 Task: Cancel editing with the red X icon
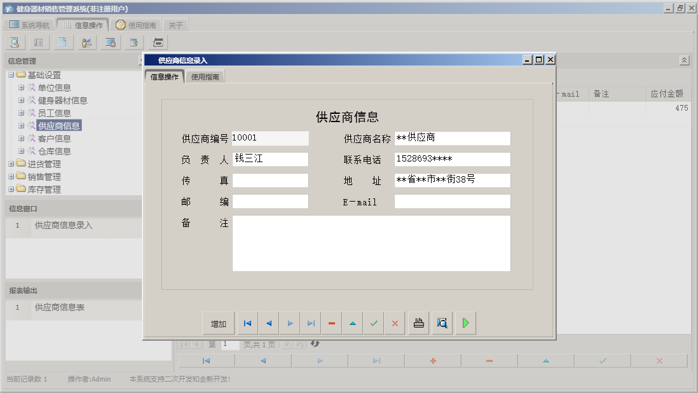pyautogui.click(x=394, y=323)
